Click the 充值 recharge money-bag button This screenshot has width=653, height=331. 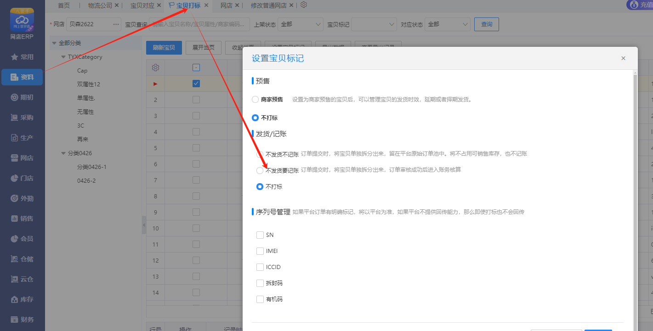(640, 5)
